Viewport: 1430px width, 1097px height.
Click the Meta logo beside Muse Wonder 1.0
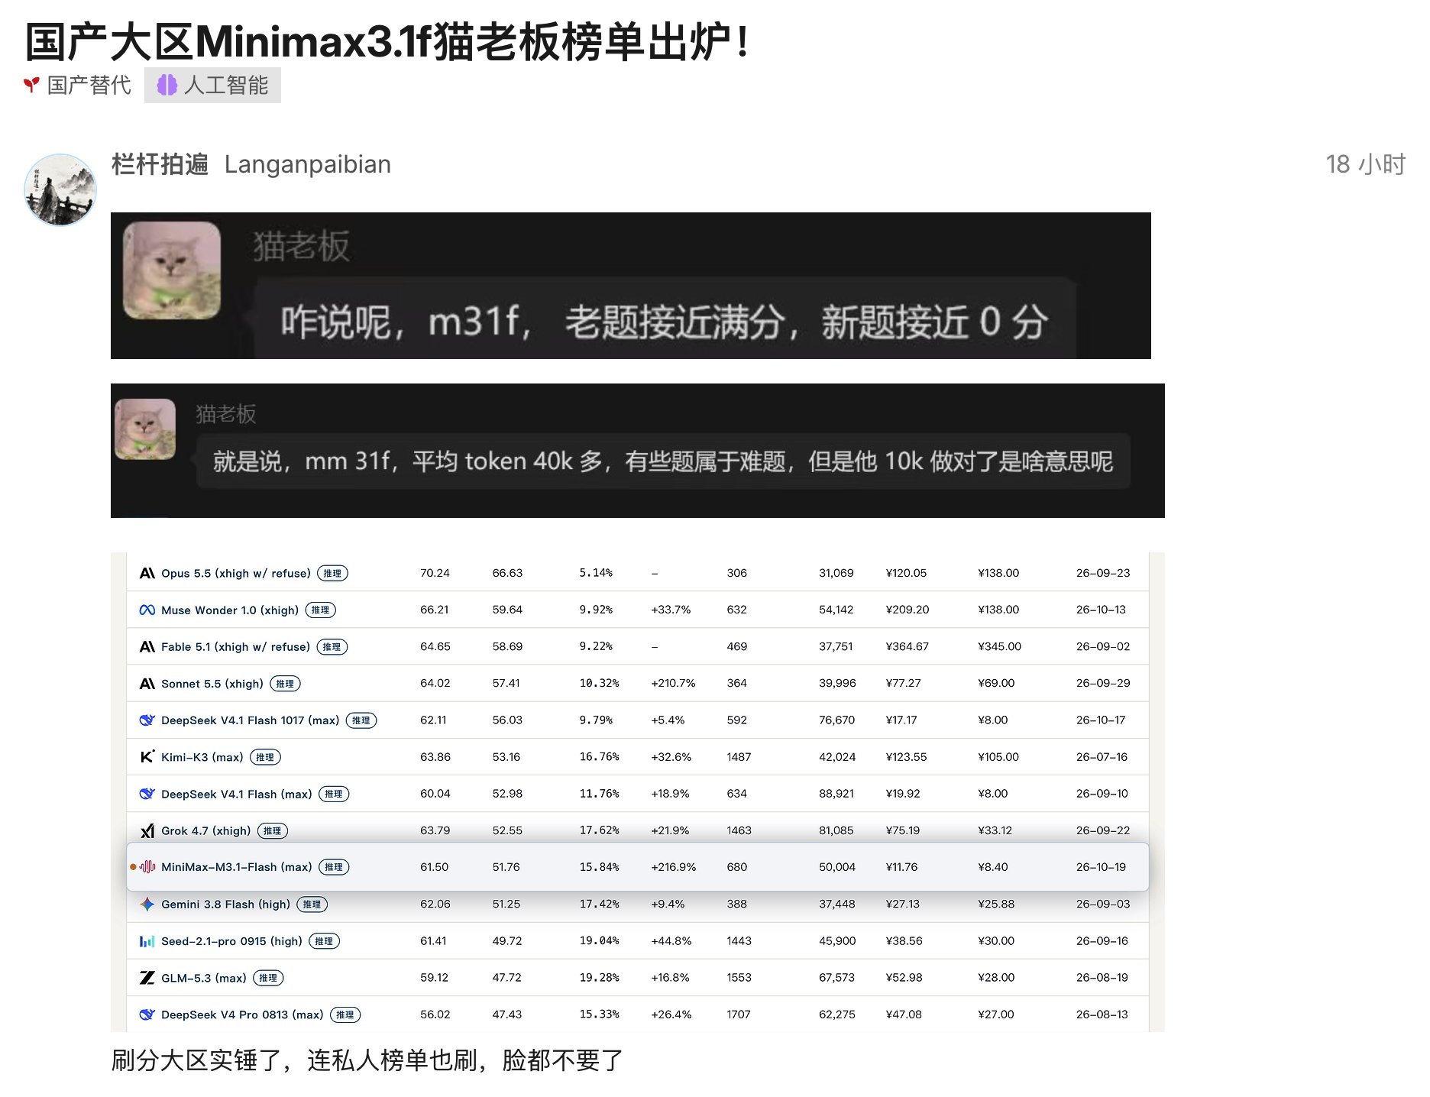coord(147,610)
